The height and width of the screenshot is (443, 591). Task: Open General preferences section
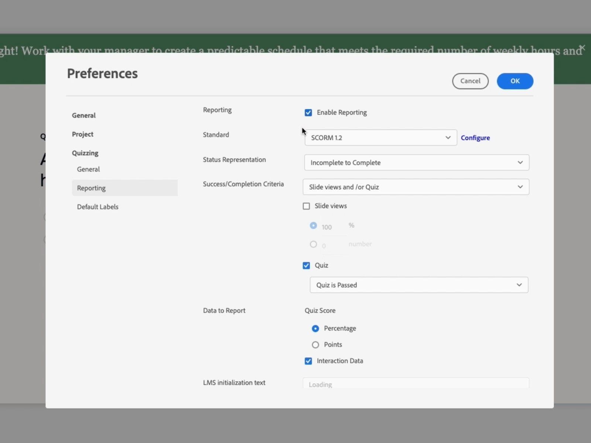84,116
